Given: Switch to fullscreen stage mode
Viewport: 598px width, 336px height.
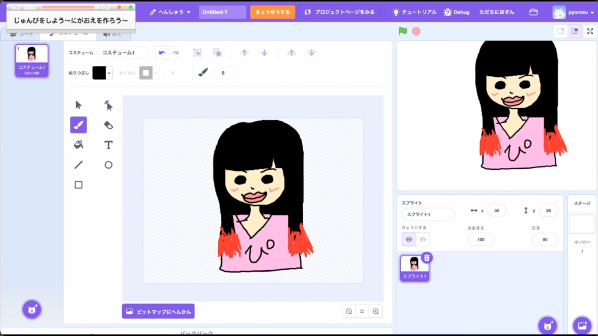Looking at the screenshot, I should coord(589,32).
